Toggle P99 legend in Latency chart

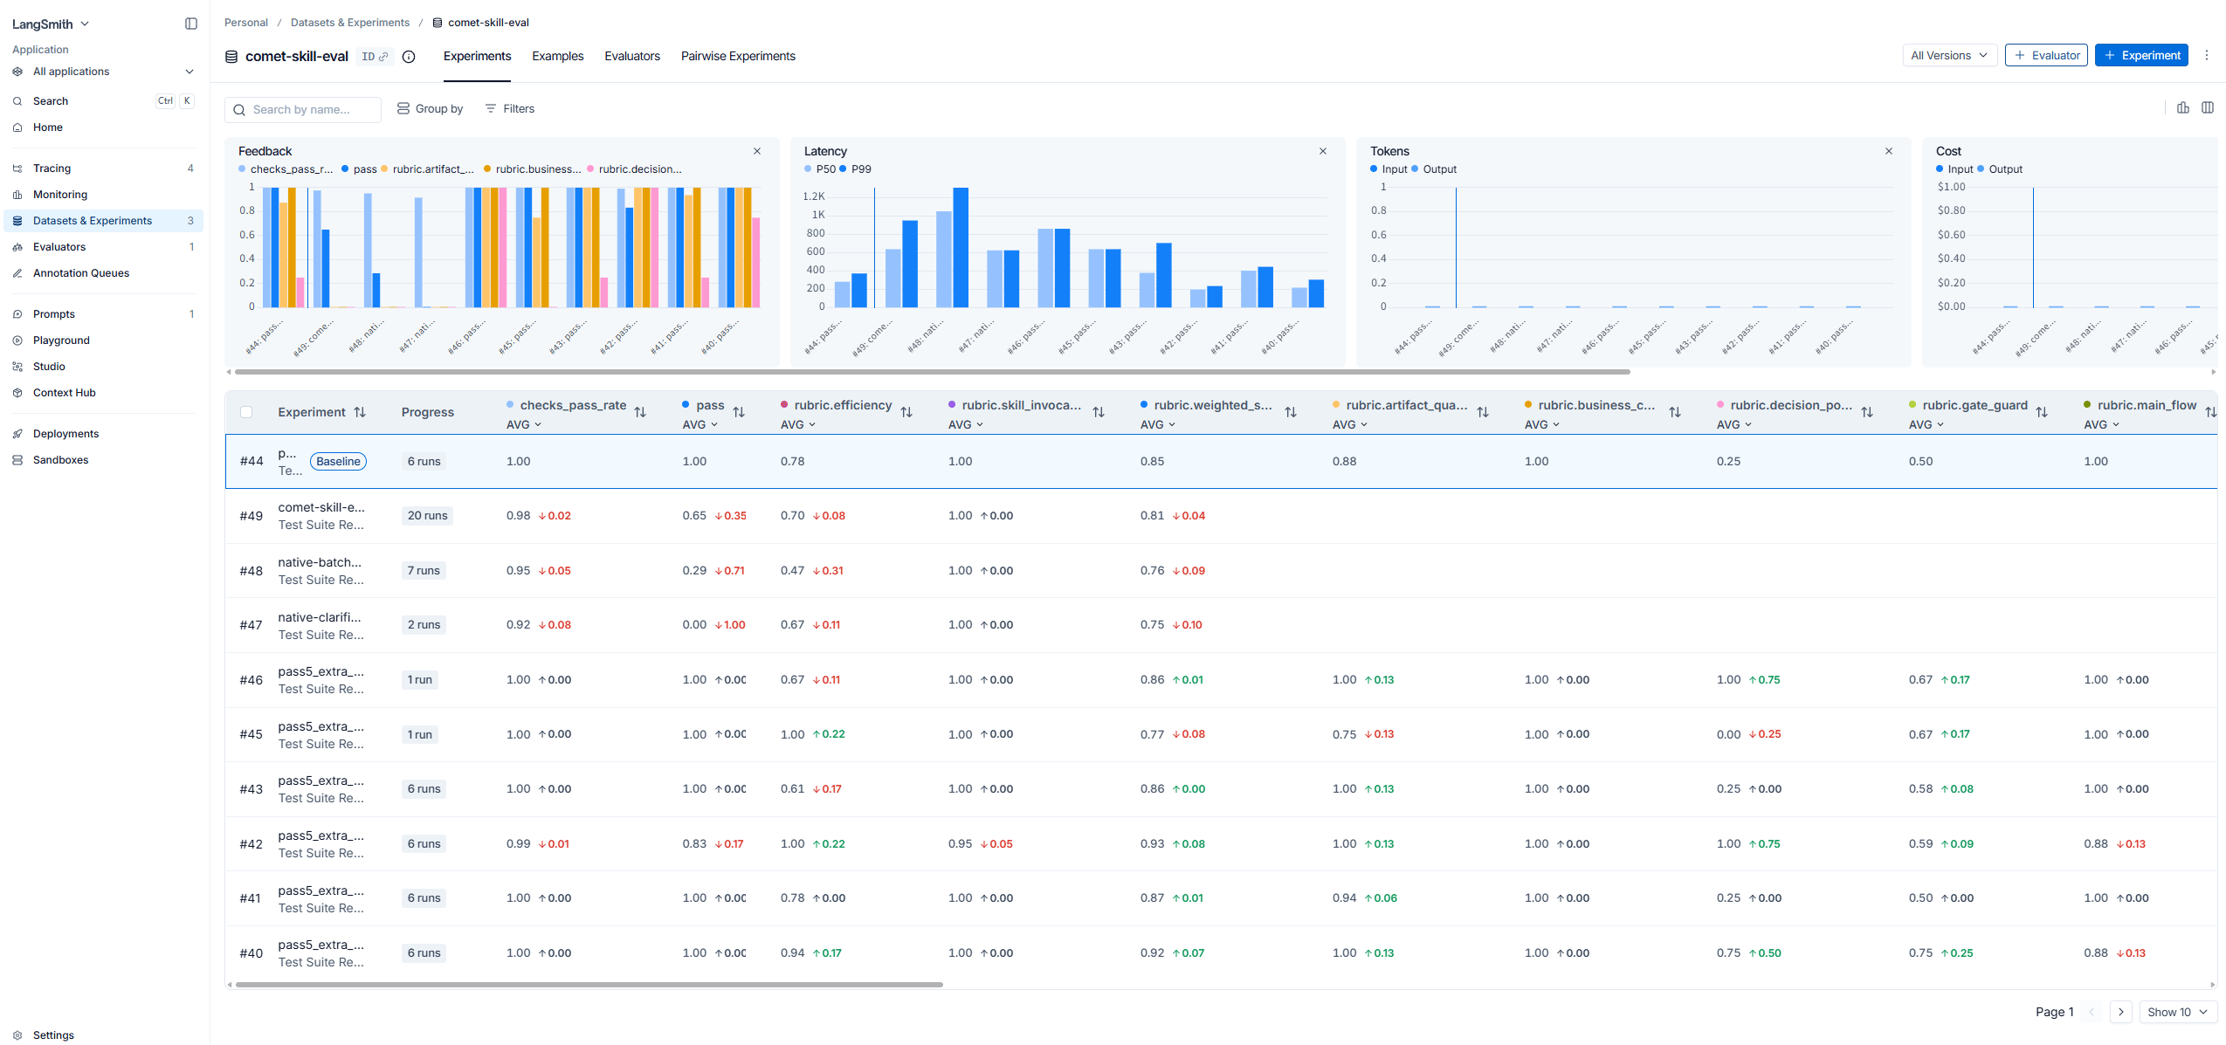855,169
